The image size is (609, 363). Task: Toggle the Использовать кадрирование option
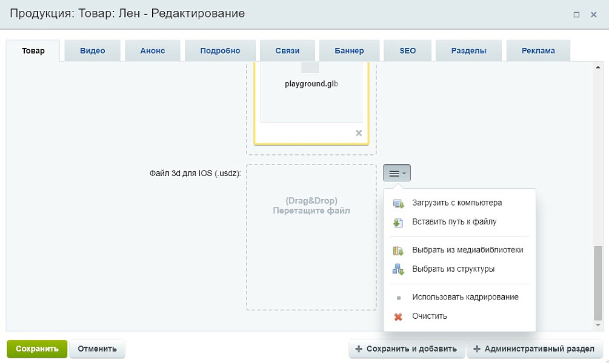(x=465, y=298)
